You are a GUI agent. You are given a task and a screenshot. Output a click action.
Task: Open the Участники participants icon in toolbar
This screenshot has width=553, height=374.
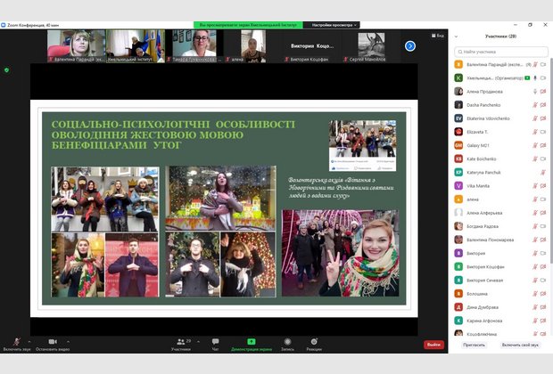click(x=181, y=343)
